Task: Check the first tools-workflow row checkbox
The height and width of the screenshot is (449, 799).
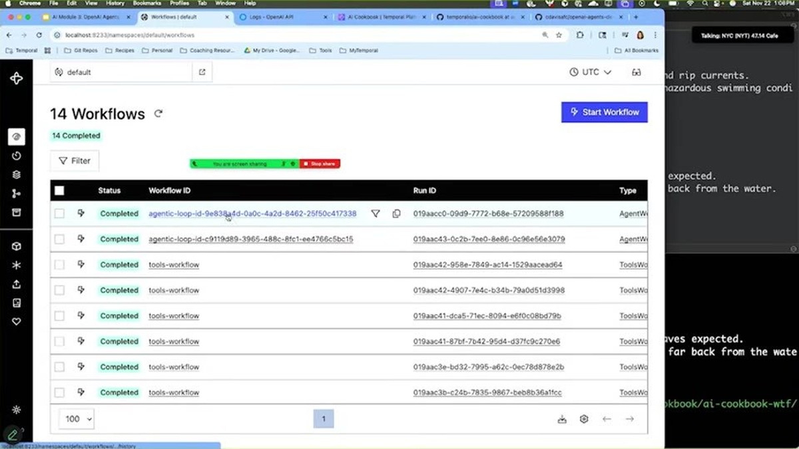Action: (x=59, y=265)
